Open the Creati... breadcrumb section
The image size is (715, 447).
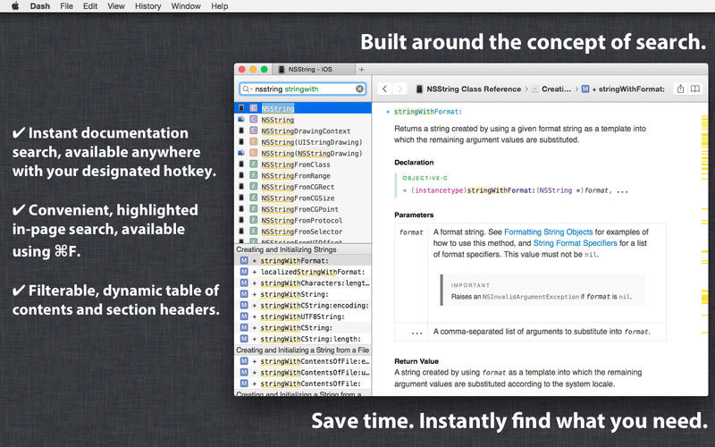click(555, 89)
